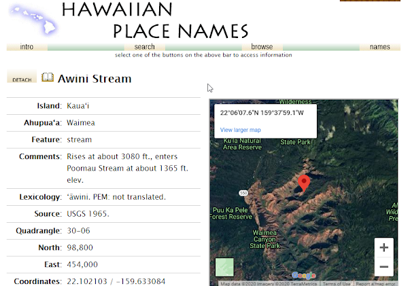Click Terms of Use on map

click(337, 284)
